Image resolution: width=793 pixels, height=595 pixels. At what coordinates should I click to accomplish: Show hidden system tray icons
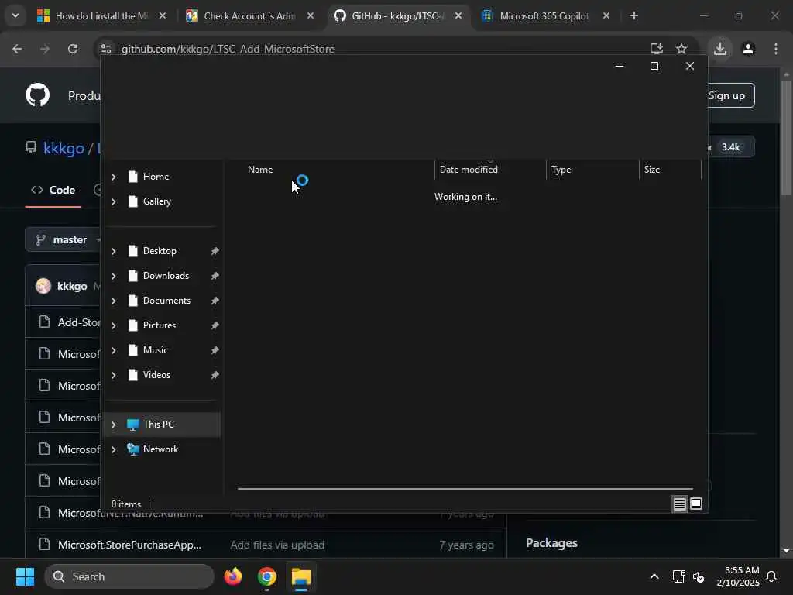(x=654, y=576)
